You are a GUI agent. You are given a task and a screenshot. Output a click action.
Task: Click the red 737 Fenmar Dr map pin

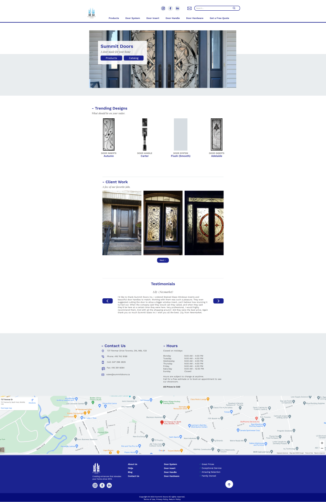(162, 423)
